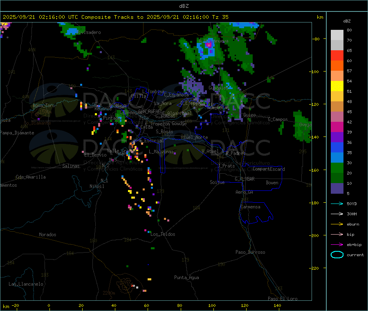Click the 65 dBZ red legend swatch
This screenshot has height=311, width=368.
(x=337, y=55)
